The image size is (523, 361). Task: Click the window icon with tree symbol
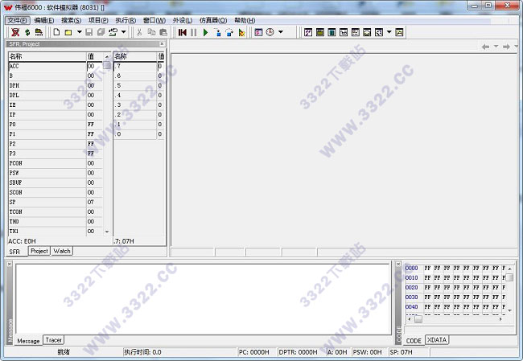tap(379, 32)
